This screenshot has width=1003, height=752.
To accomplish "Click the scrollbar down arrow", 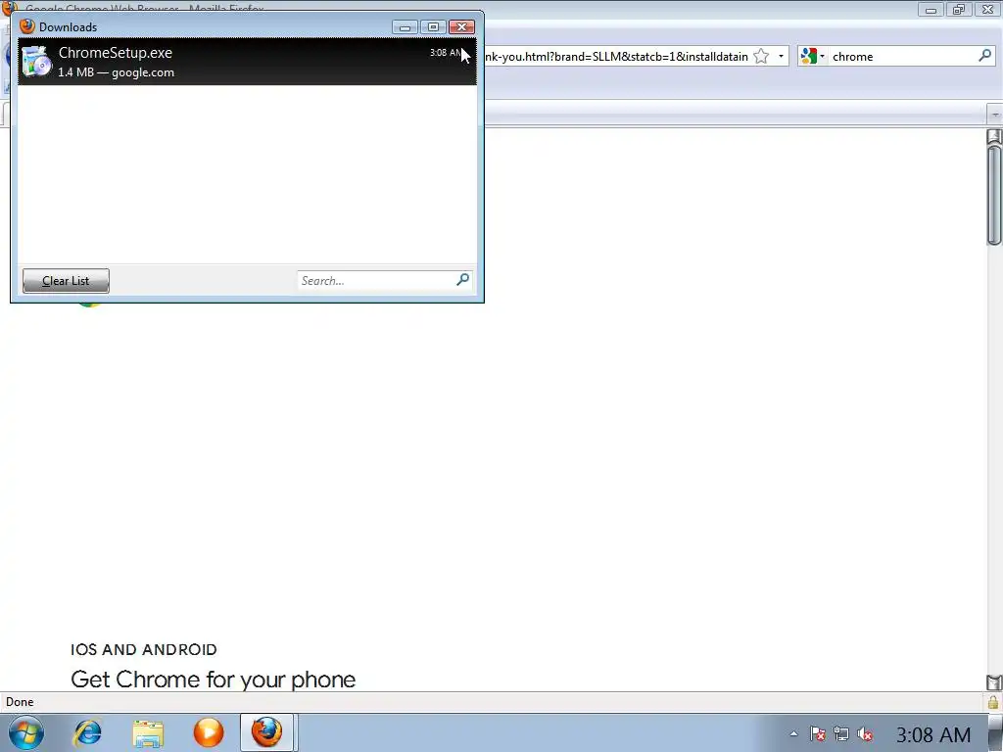I will tap(994, 682).
